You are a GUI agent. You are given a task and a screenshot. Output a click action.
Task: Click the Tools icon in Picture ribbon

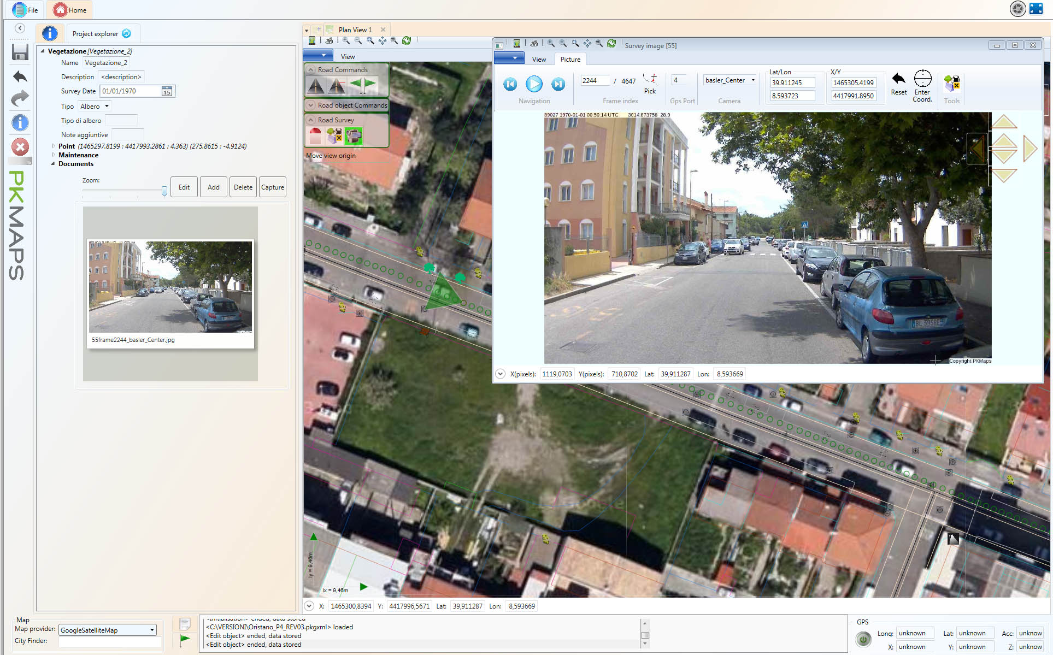pos(951,83)
